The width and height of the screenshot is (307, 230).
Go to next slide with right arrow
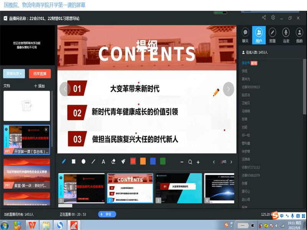point(228,89)
